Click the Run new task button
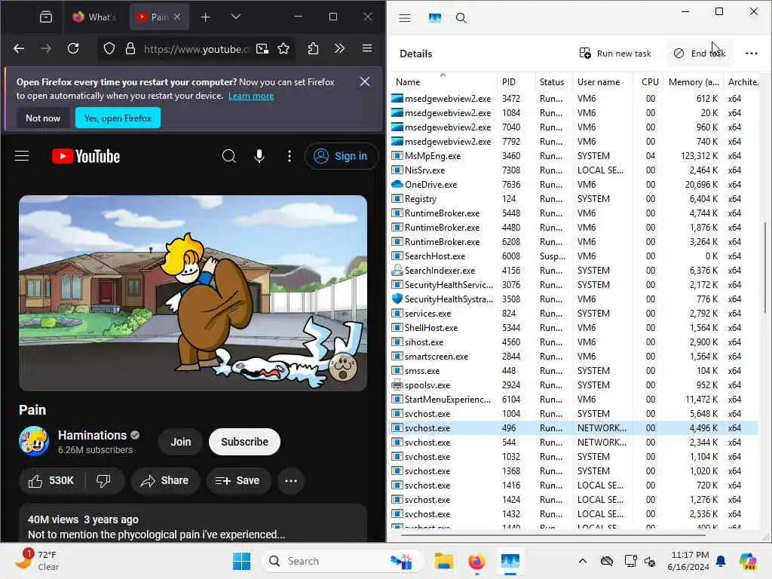The width and height of the screenshot is (772, 579). (615, 54)
